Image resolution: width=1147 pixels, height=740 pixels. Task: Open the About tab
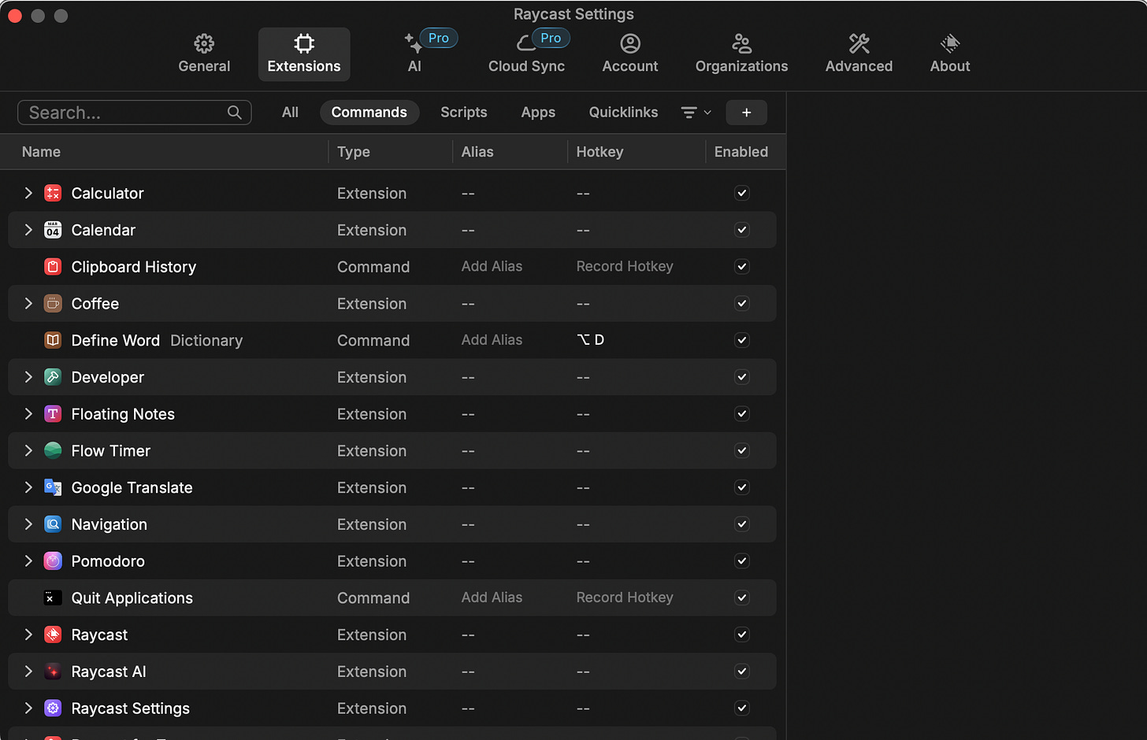pyautogui.click(x=950, y=54)
